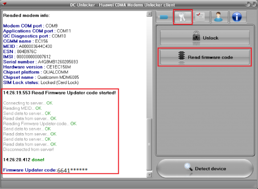Image resolution: width=258 pixels, height=189 pixels.
Task: Click the DC-Unlocker logo in title bar
Action: click(4, 4)
